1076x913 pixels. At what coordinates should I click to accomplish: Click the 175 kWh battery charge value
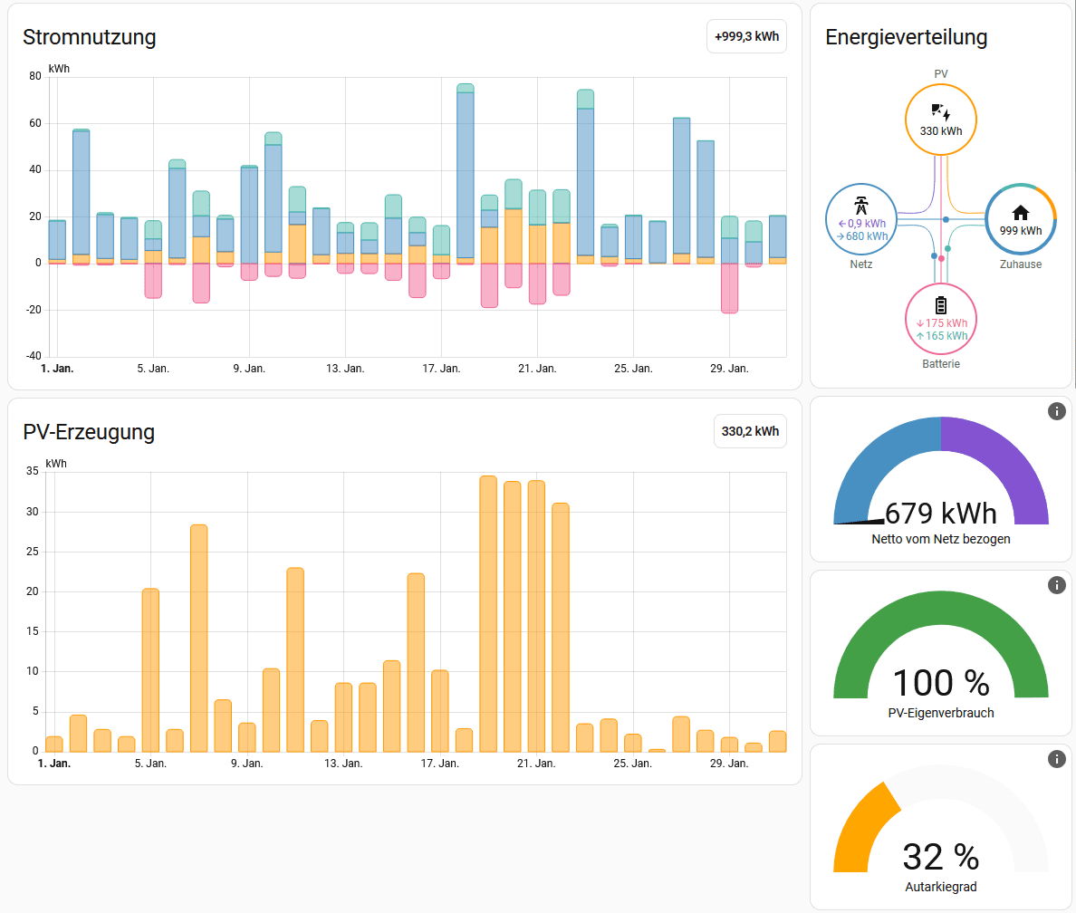(x=942, y=322)
